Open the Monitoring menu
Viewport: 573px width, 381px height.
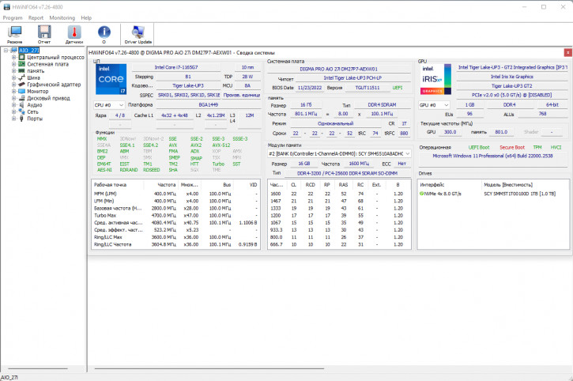62,18
